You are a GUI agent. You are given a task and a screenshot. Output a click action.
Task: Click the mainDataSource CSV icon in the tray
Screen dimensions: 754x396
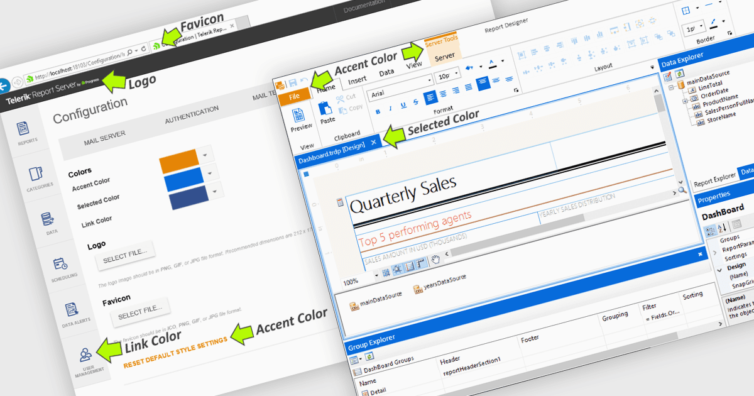coord(354,307)
